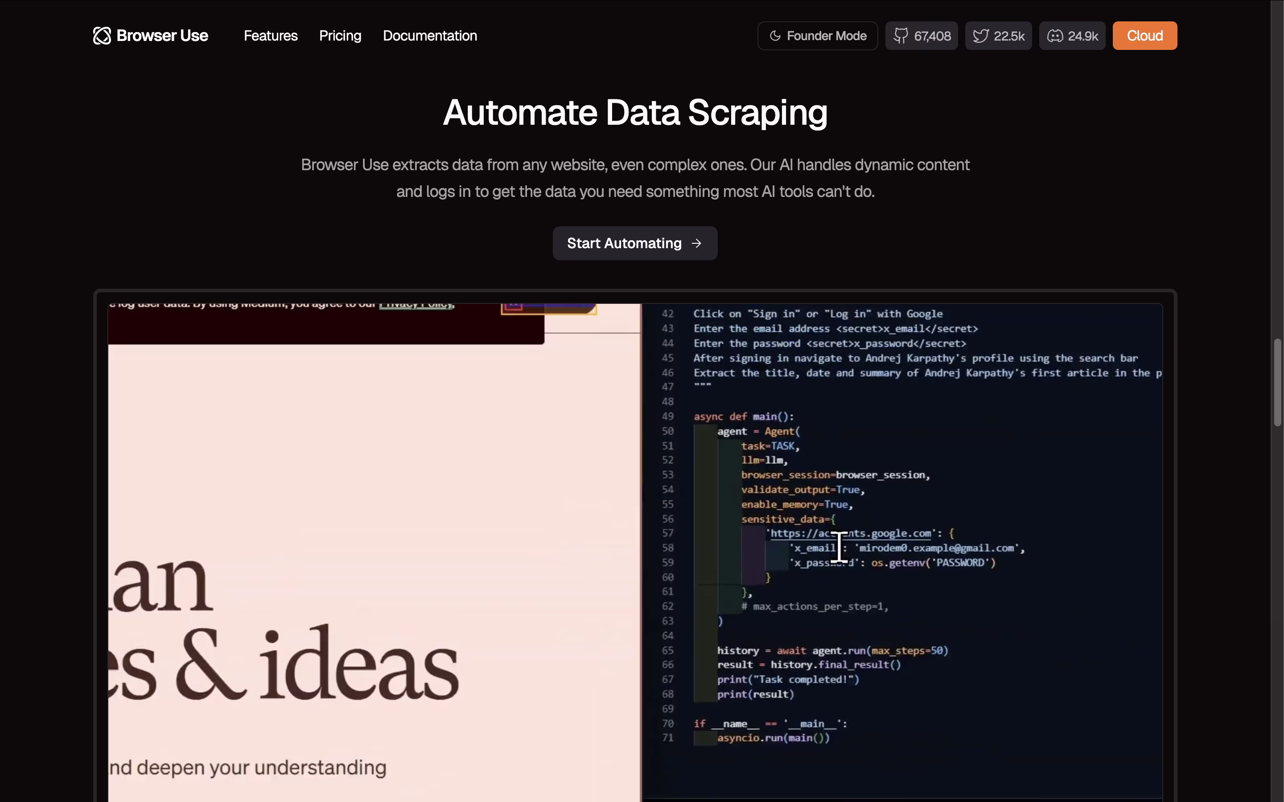Click the Privacy Policy link in video
1284x802 pixels.
[416, 305]
